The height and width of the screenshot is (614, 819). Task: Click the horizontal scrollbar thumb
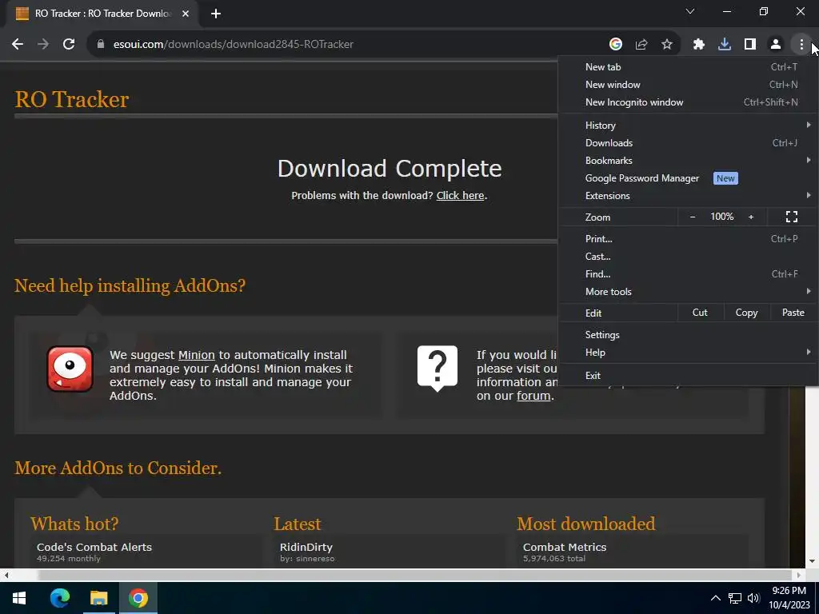coord(416,575)
